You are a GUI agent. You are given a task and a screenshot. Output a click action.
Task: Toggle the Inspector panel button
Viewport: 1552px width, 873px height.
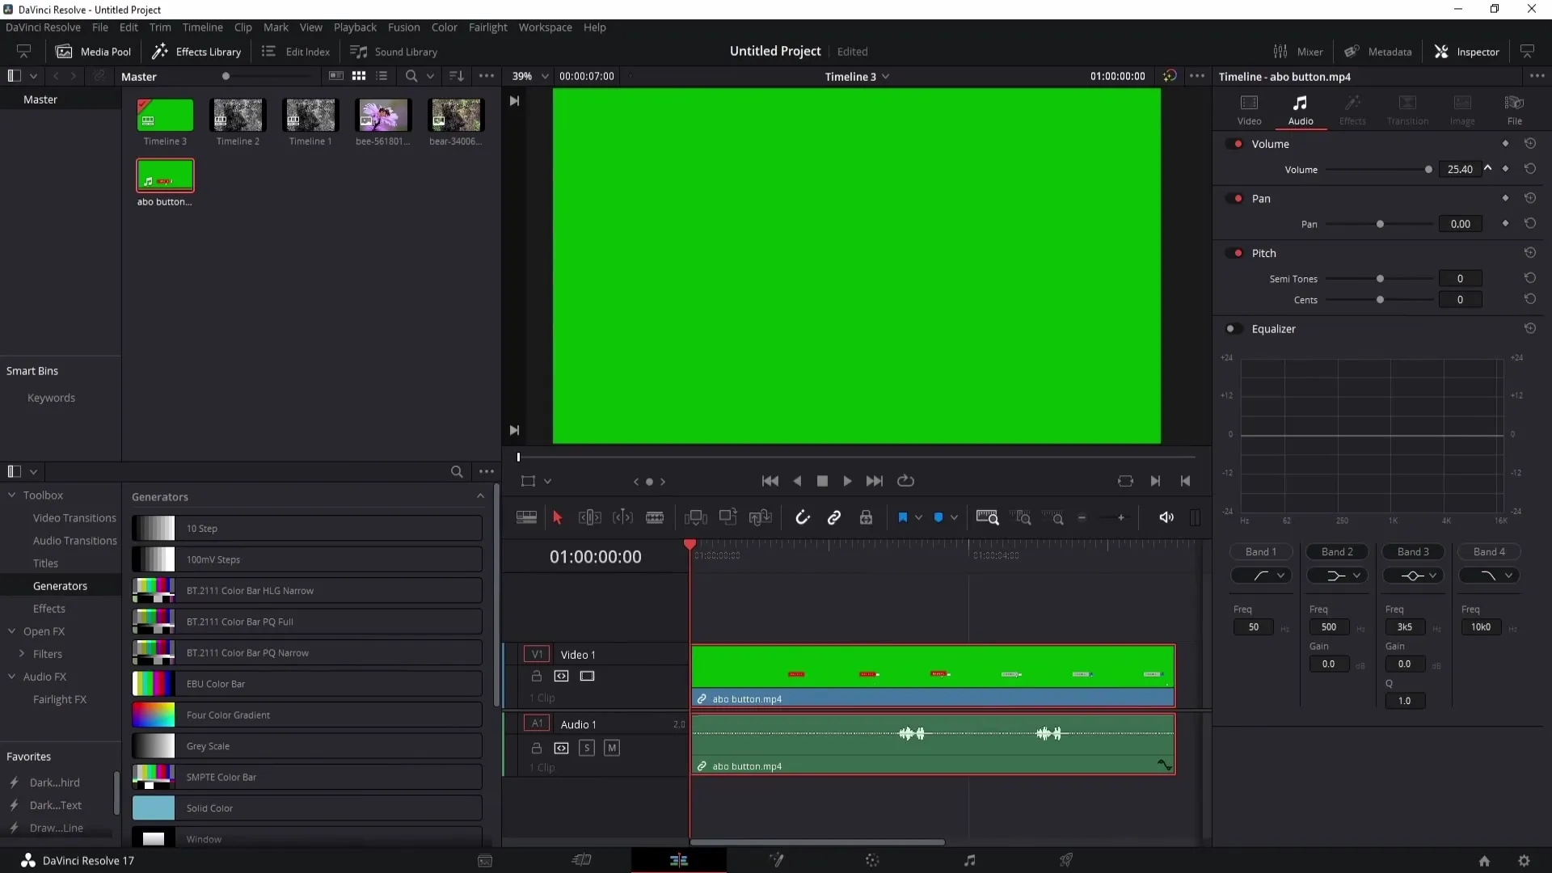(x=1466, y=52)
